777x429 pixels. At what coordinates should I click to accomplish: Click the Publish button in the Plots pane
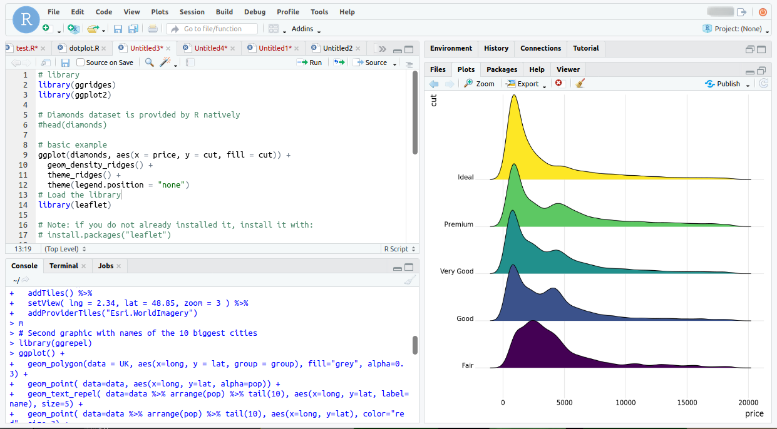(x=726, y=83)
